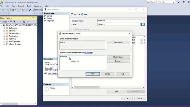190x107 pixels.
Task: Select the Databases folder
Action: pos(13,28)
